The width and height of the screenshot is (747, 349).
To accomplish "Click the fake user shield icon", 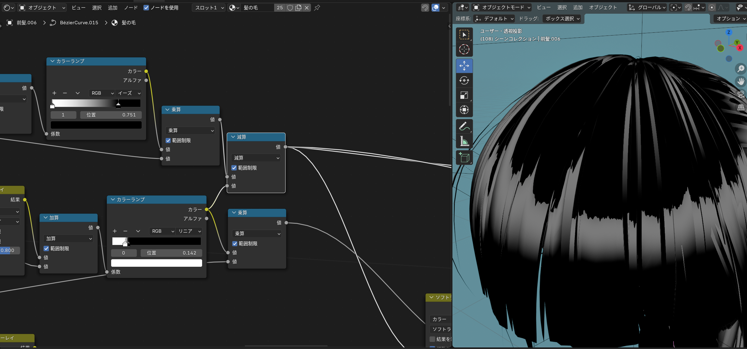I will 290,8.
